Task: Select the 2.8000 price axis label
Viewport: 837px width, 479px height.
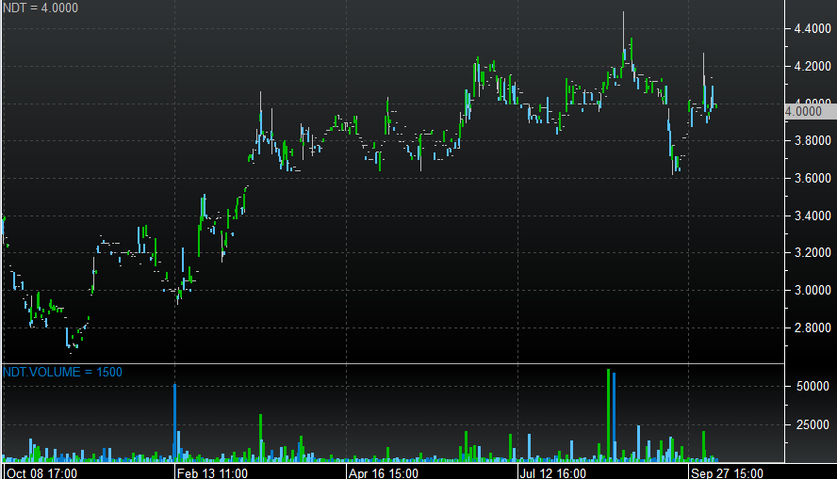Action: pos(812,327)
